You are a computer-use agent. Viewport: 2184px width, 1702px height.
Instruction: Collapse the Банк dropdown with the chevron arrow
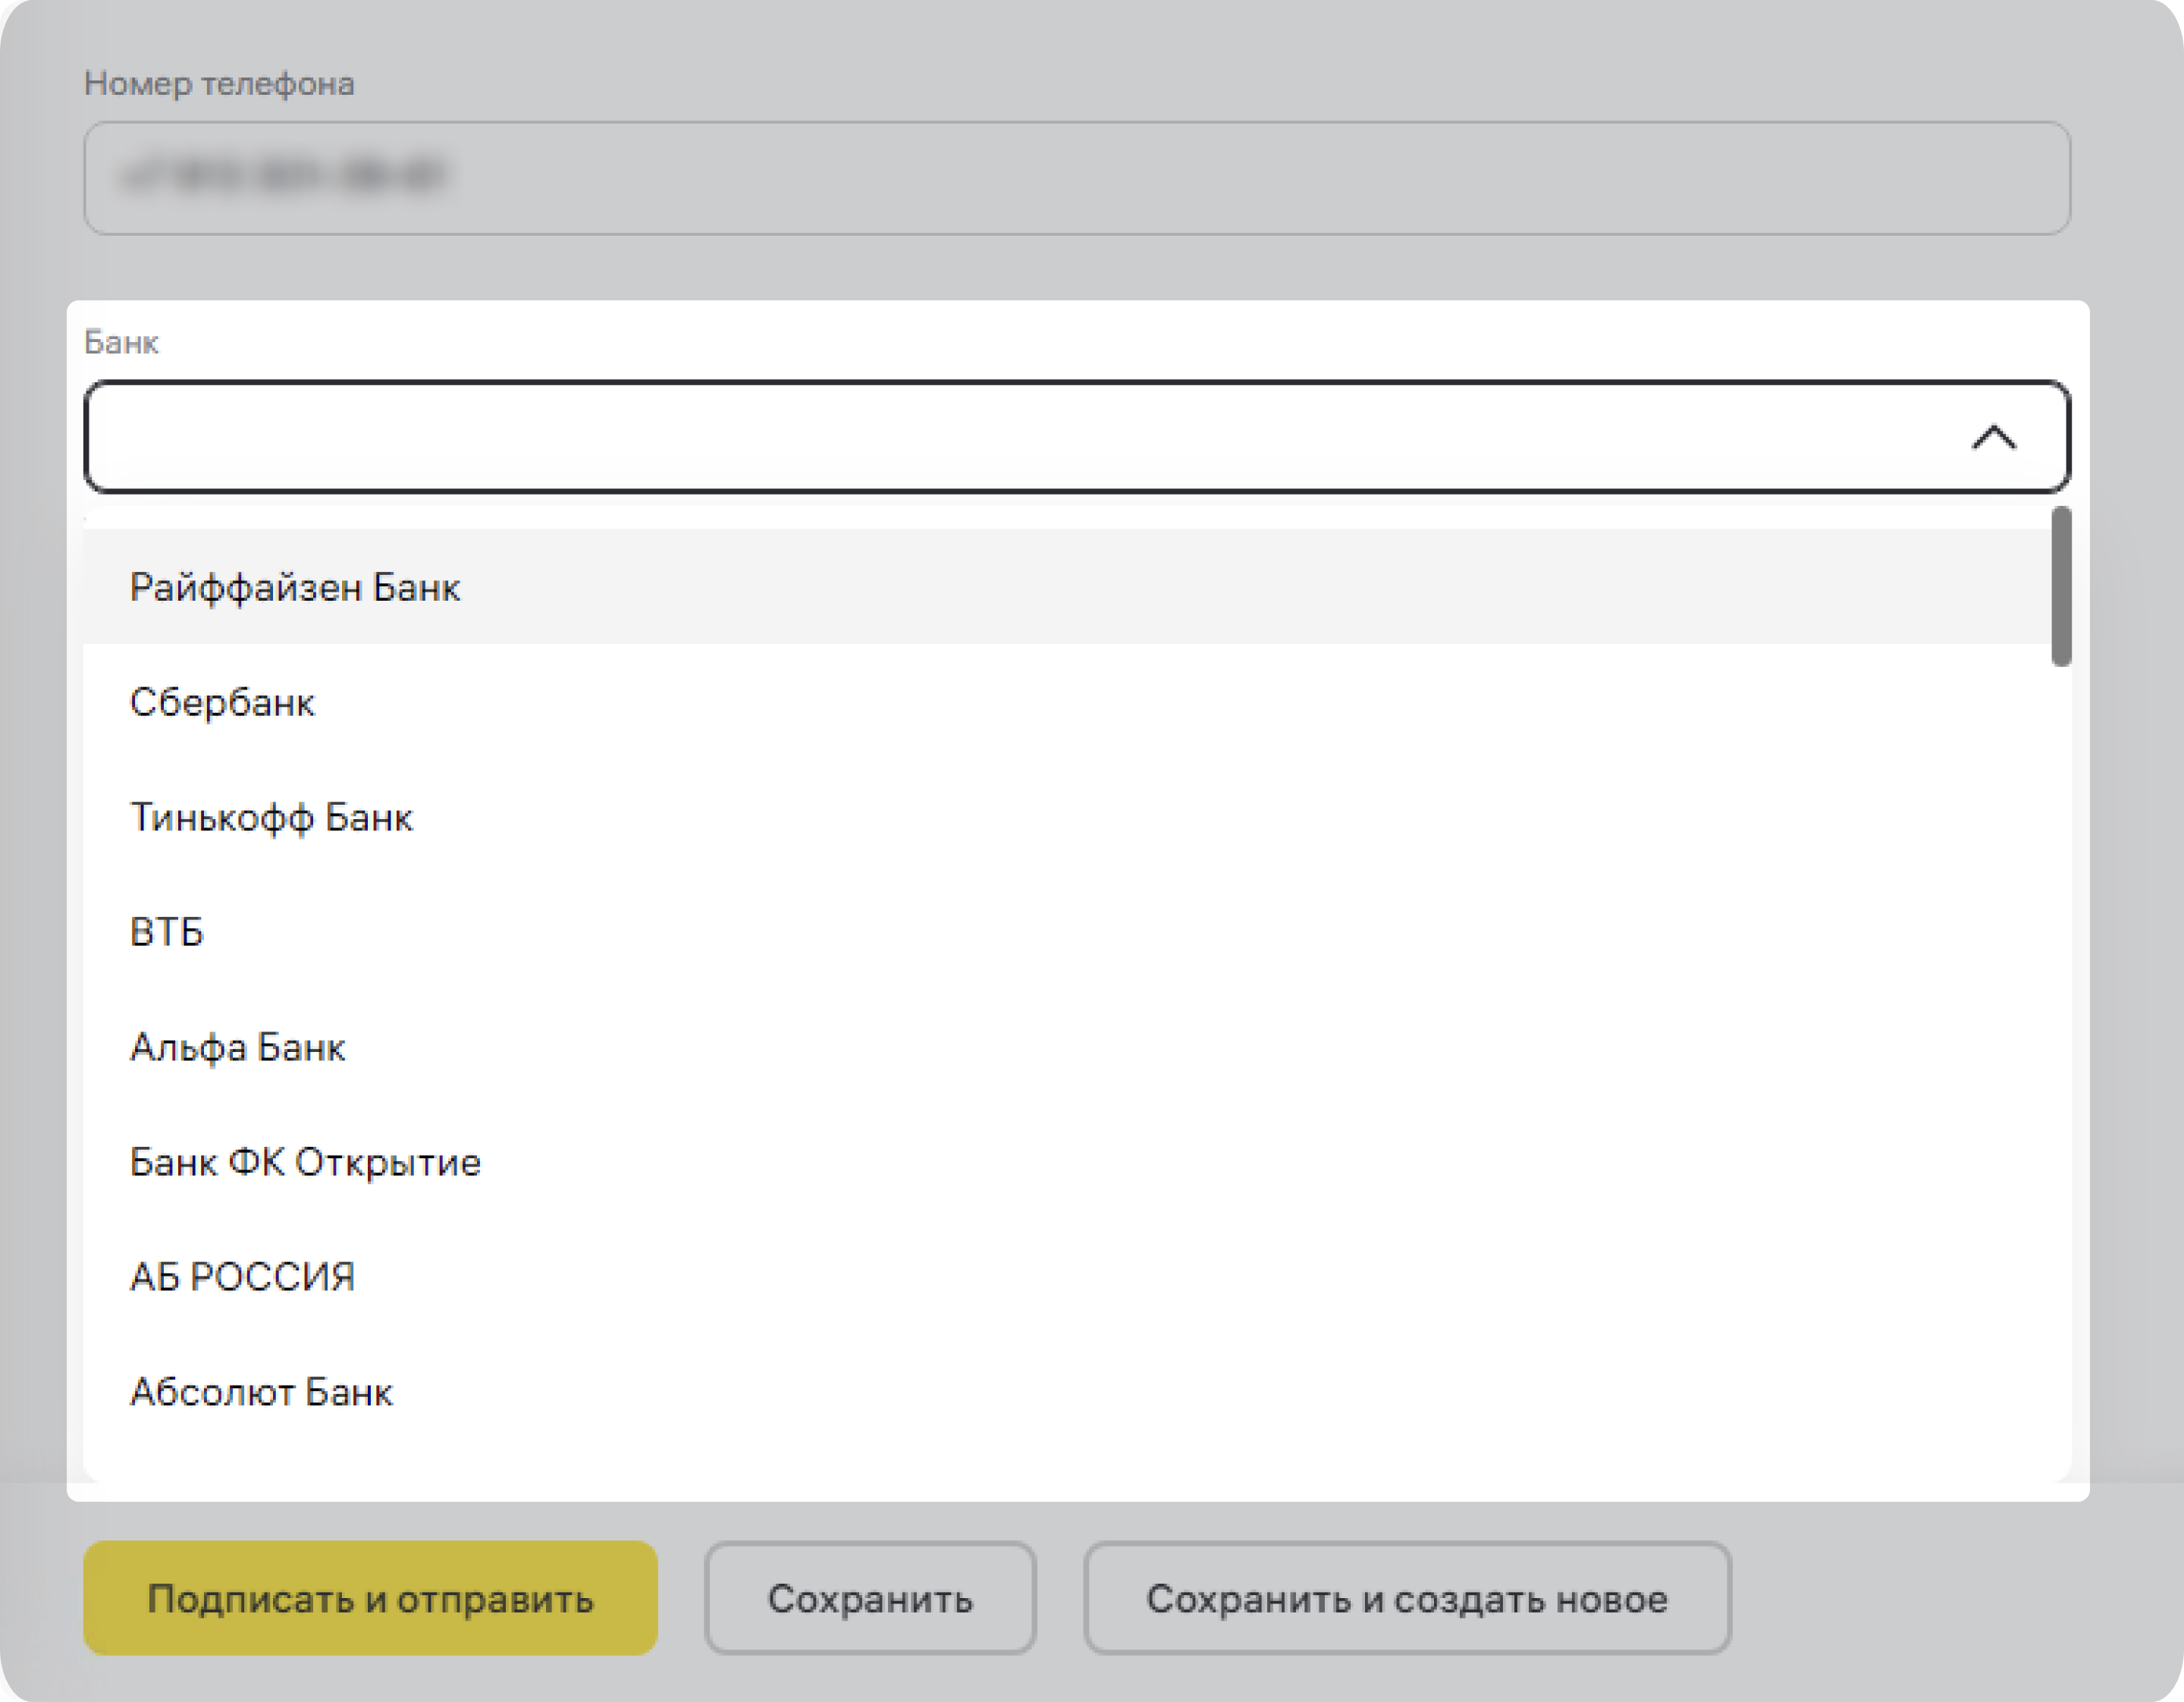(x=1993, y=437)
